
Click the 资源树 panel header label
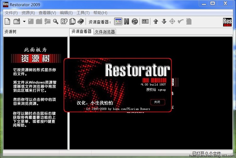(x=10, y=32)
